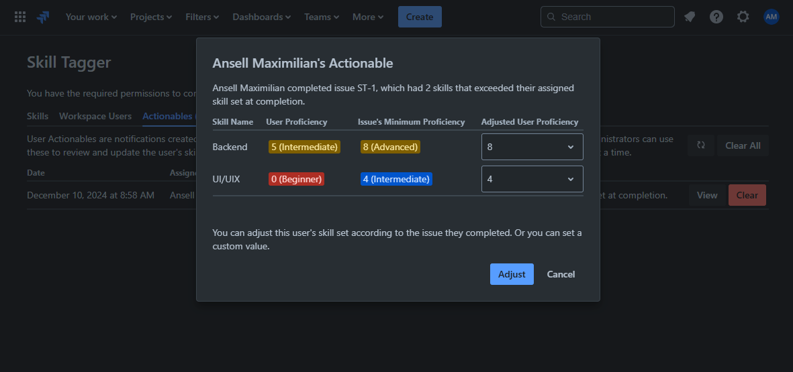Image resolution: width=793 pixels, height=372 pixels.
Task: Cancel the actionable dialog
Action: click(561, 274)
